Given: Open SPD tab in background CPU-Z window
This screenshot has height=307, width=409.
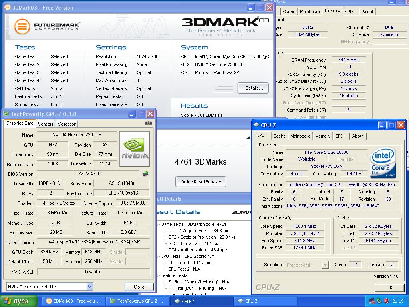Looking at the screenshot, I should pos(349,12).
